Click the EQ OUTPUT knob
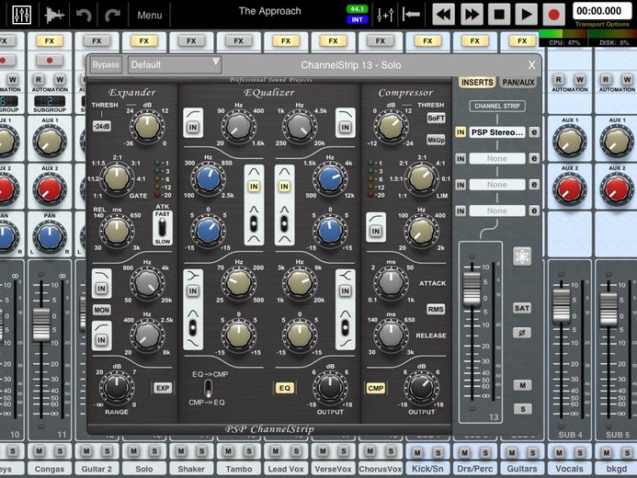 tap(330, 387)
